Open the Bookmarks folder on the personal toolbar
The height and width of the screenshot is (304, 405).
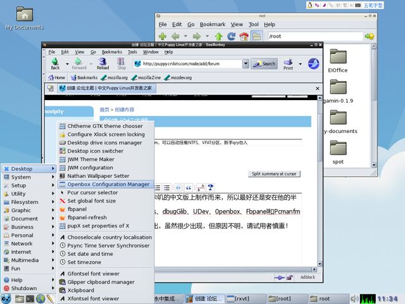tap(84, 77)
